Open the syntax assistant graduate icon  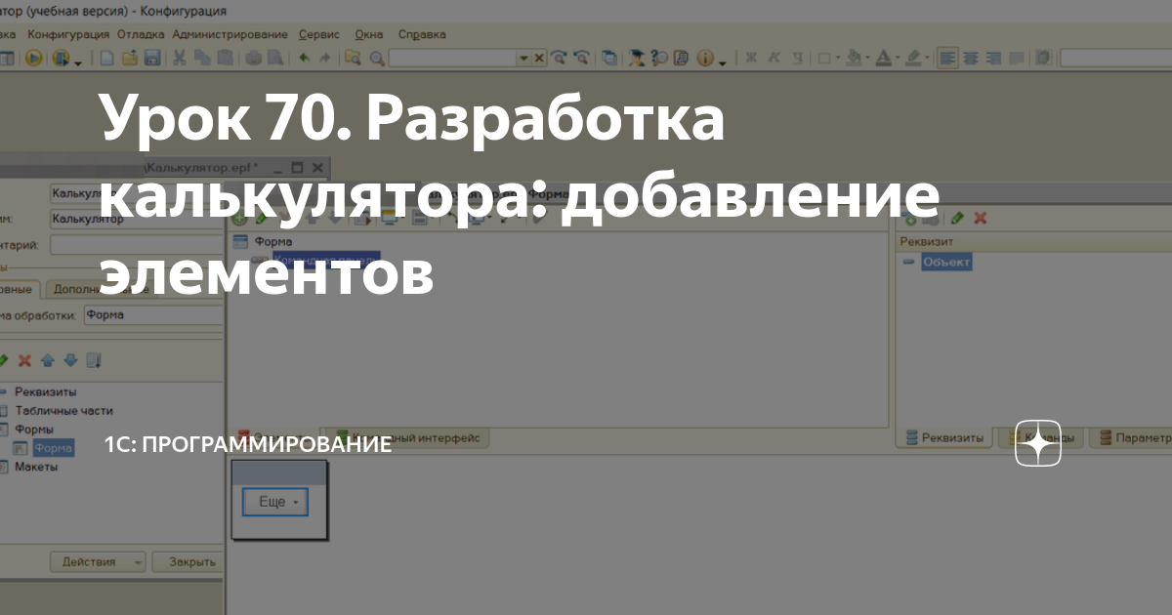click(636, 59)
